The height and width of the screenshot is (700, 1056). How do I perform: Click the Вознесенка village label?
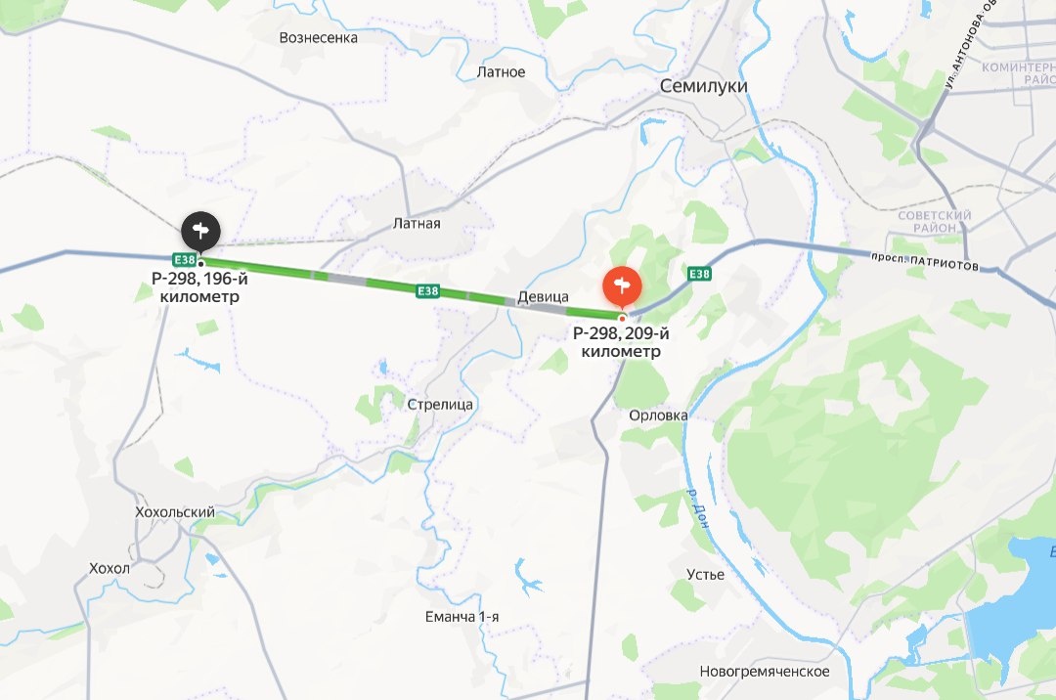tap(319, 38)
